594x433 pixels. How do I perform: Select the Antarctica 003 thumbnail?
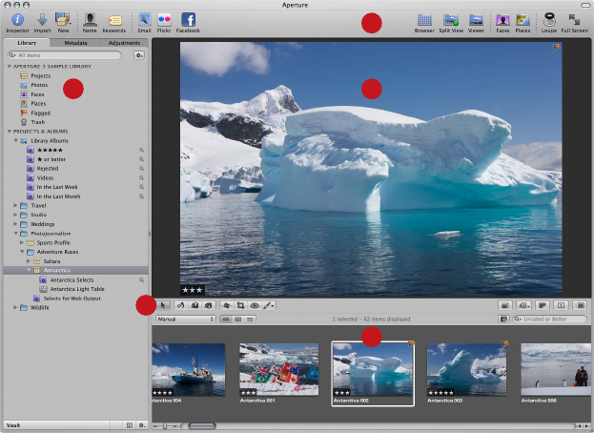pyautogui.click(x=466, y=369)
